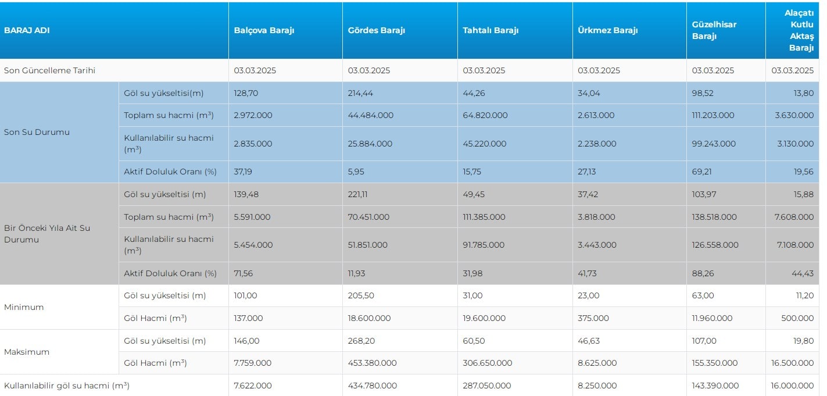
Task: Click Balçova's current fill rate 37,19
Action: 244,172
